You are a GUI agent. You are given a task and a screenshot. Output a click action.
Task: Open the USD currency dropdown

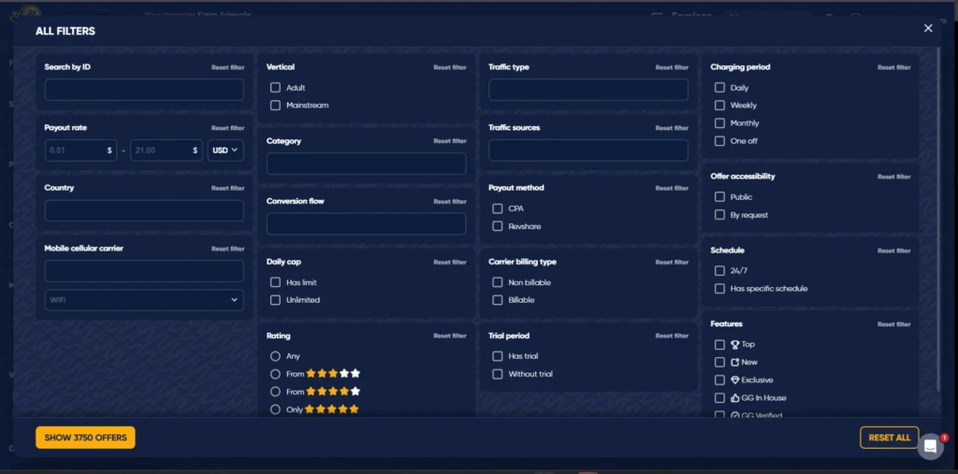tap(225, 151)
